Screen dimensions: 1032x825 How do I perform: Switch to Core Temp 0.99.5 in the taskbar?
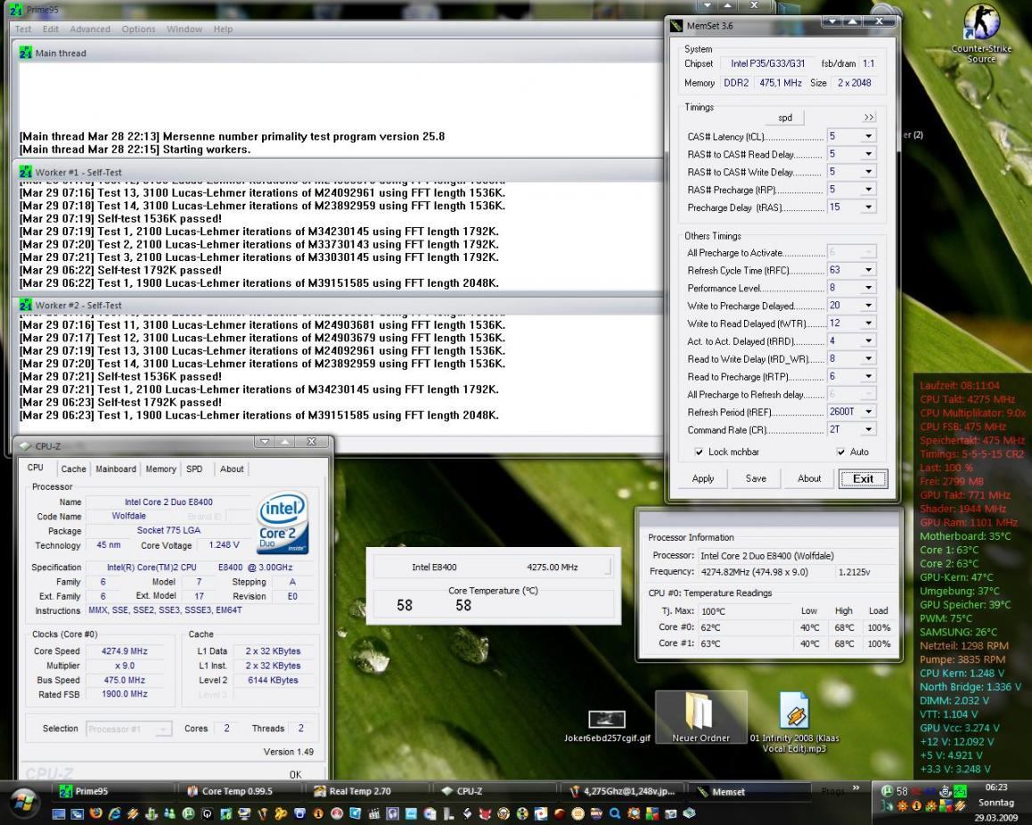(238, 791)
